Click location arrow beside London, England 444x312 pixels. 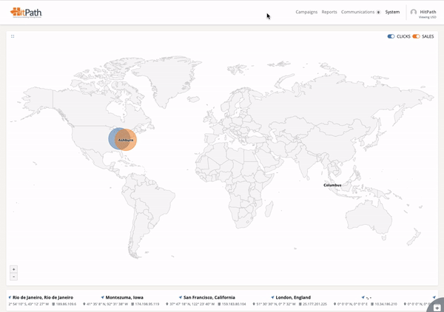click(272, 297)
